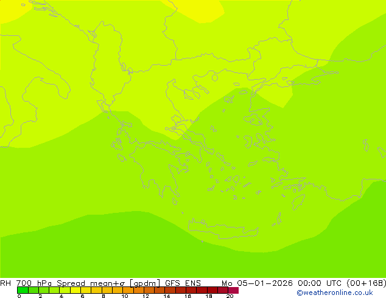This screenshot has height=298, width=386.
Task: Select the bright green swatch at 0
Action: pos(23,290)
